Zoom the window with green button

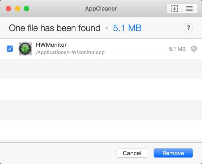[26, 8]
